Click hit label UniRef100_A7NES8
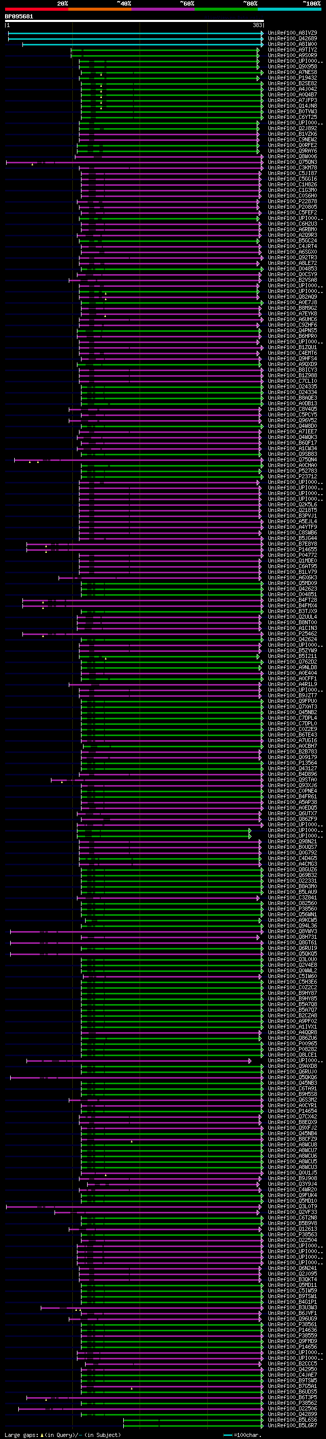Viewport: 326px width, 1439px height. click(292, 72)
